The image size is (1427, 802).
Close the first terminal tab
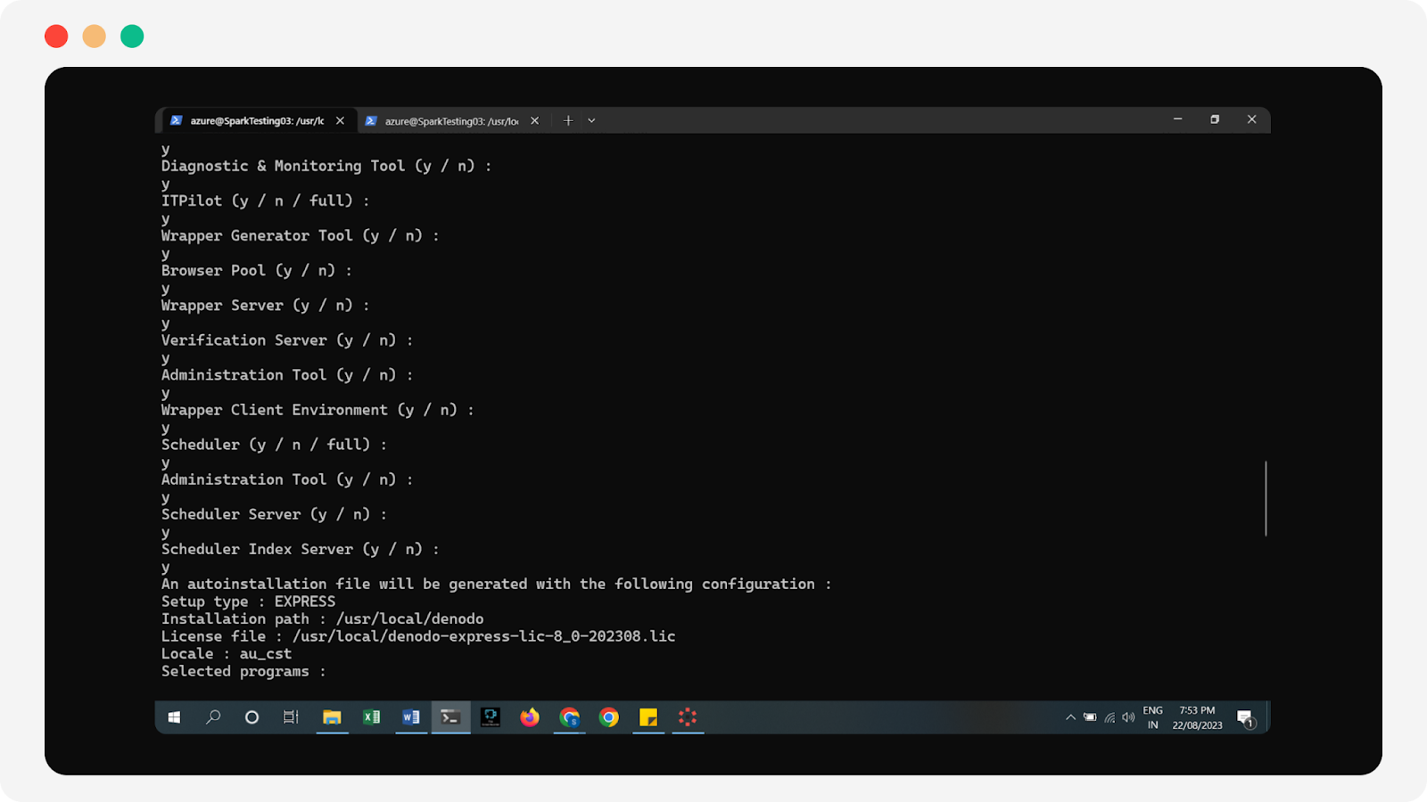tap(340, 121)
